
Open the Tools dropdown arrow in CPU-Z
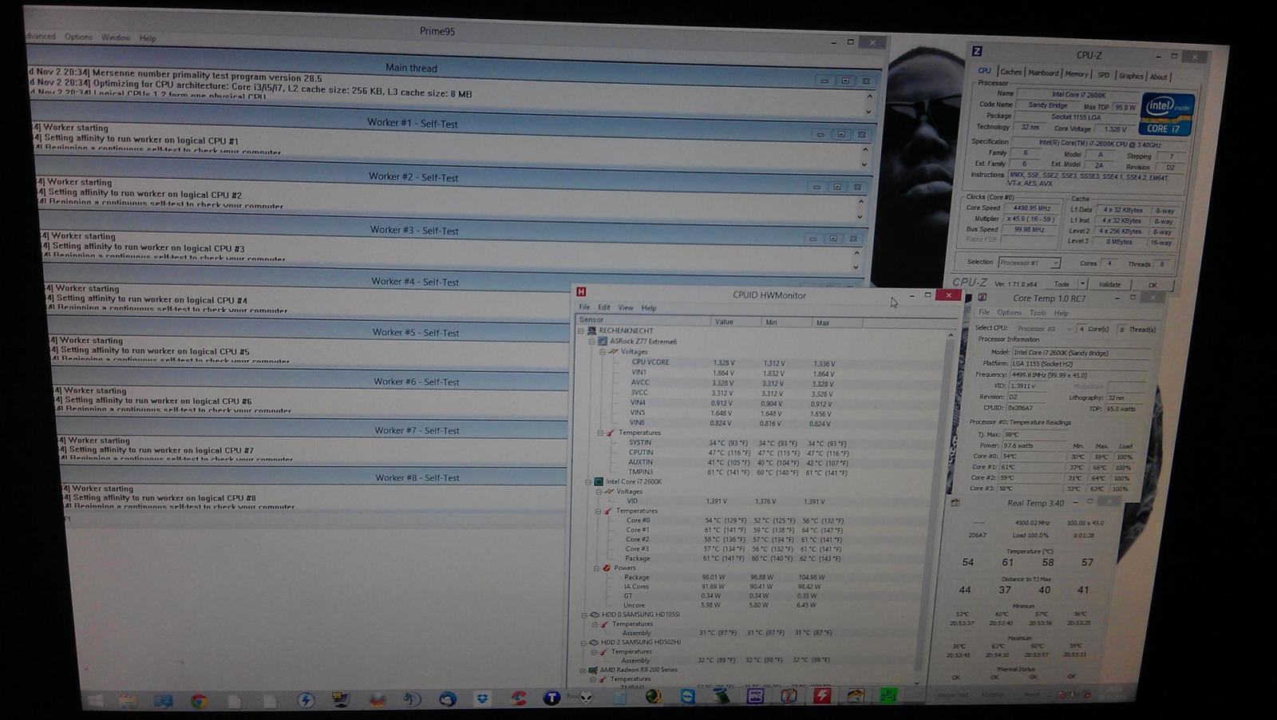coord(1082,283)
